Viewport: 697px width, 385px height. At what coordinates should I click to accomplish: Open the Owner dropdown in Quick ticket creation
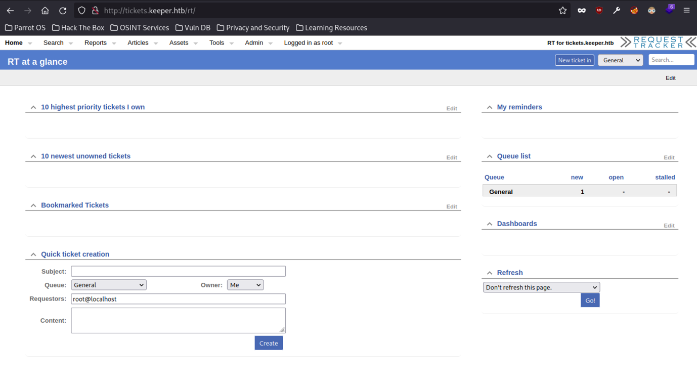245,284
